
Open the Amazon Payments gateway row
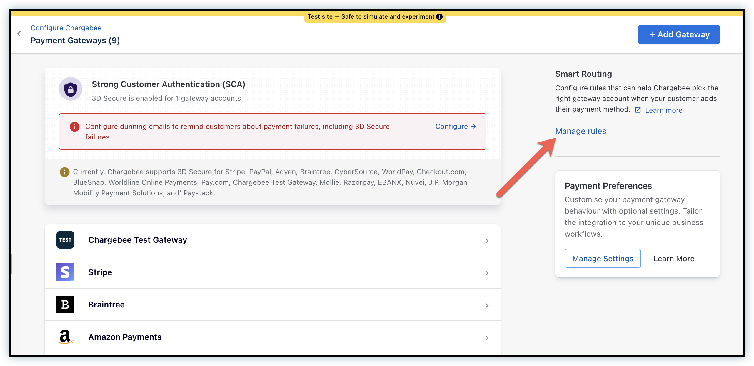pos(273,337)
